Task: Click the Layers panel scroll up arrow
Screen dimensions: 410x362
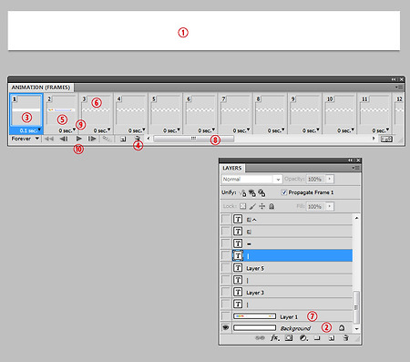Action: click(x=357, y=218)
